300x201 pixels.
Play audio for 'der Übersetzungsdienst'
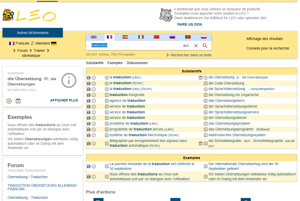click(x=206, y=118)
